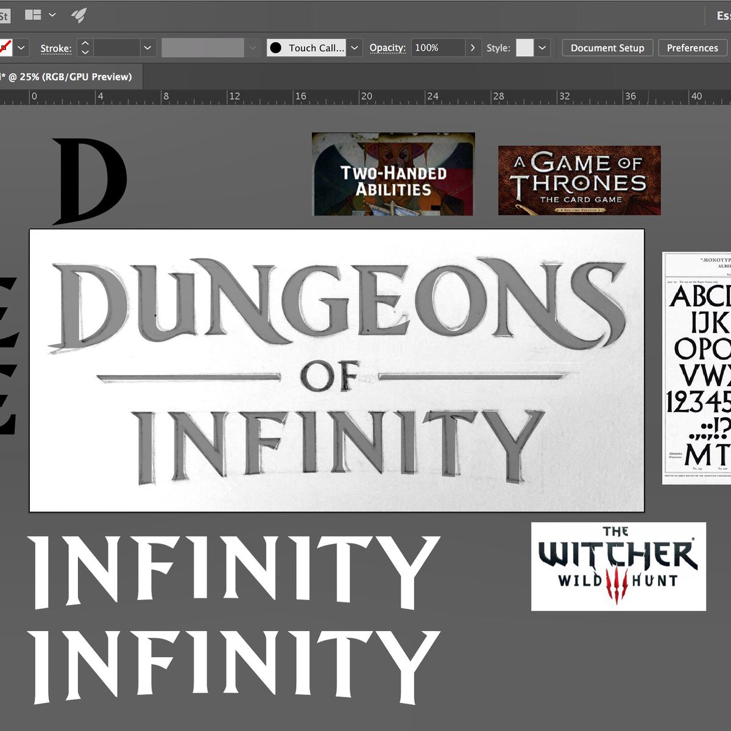
Task: Expand the stroke weight dropdown
Action: pos(147,48)
